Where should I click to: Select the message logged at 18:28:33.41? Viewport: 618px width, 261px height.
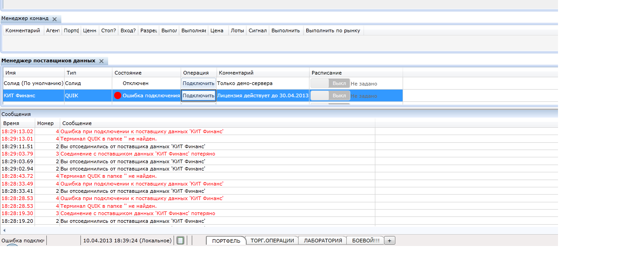coord(188,191)
